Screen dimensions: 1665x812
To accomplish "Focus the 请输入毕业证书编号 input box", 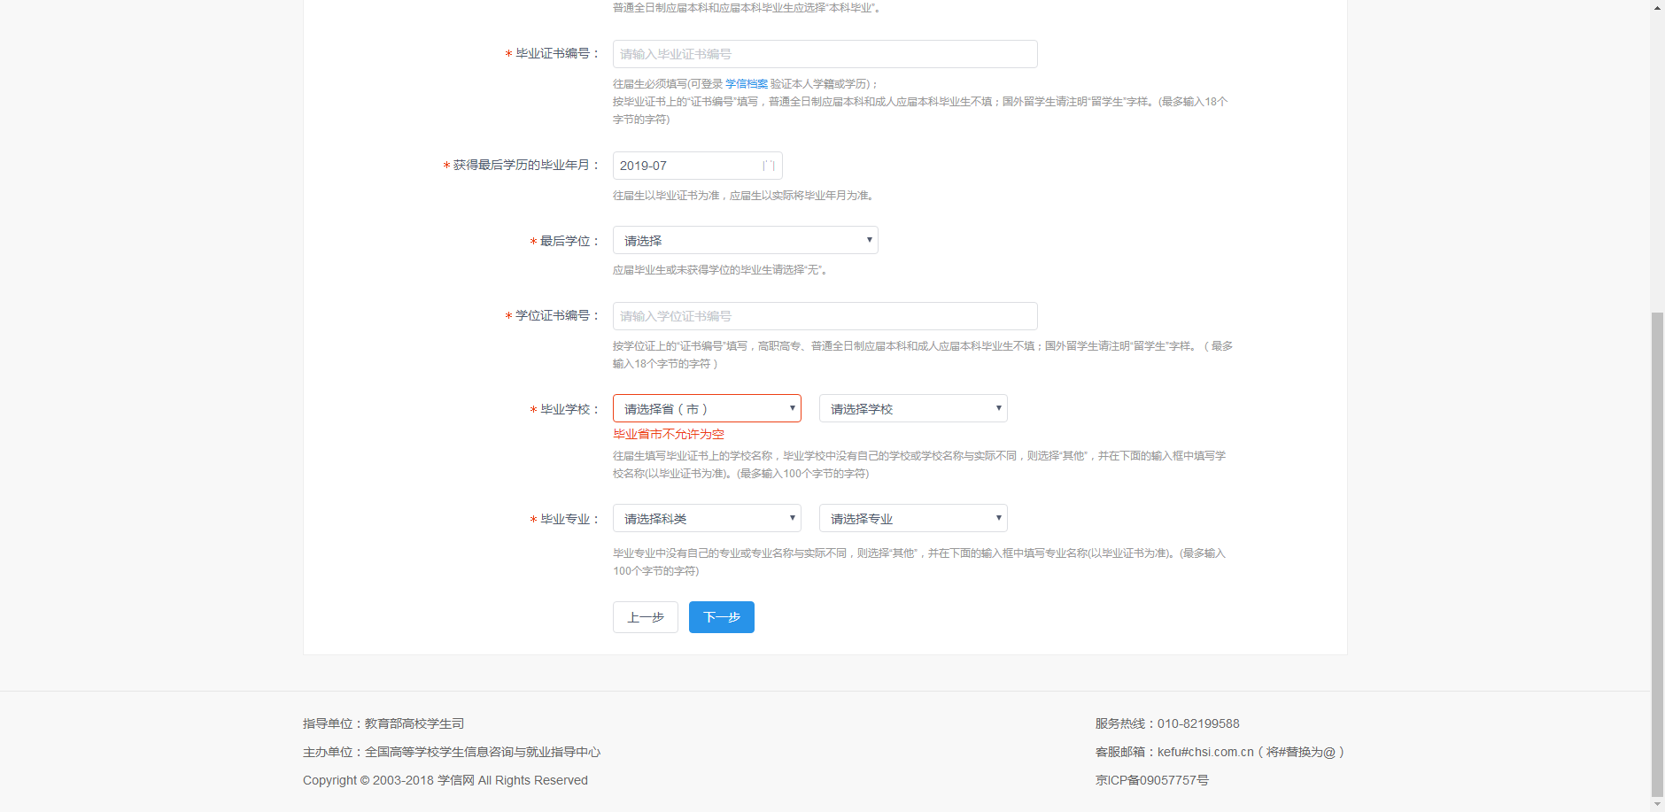I will tap(825, 54).
